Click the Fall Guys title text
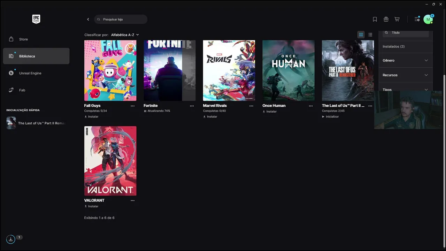 point(92,106)
